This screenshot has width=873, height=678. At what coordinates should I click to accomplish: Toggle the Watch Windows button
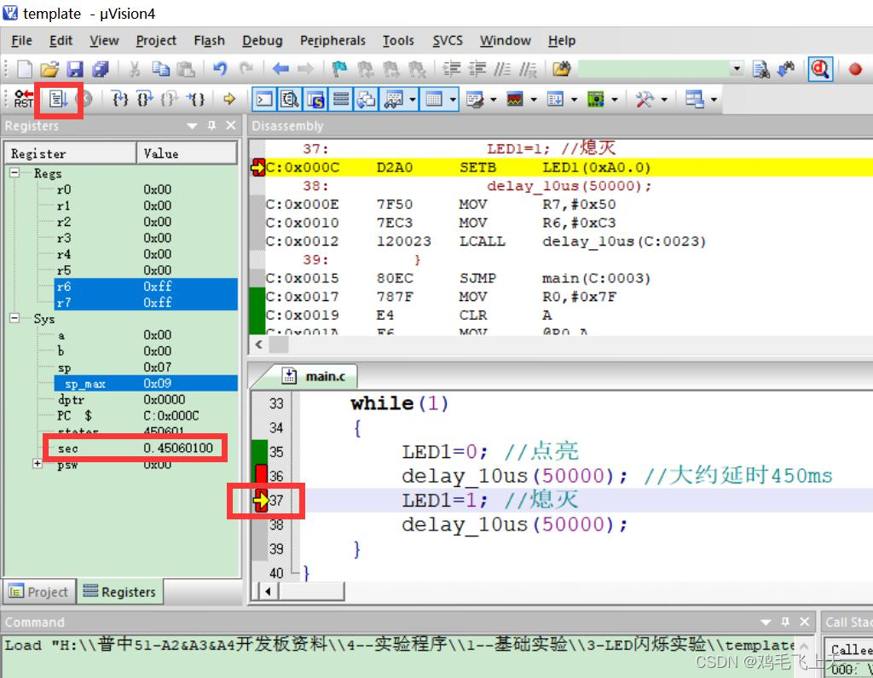click(393, 99)
